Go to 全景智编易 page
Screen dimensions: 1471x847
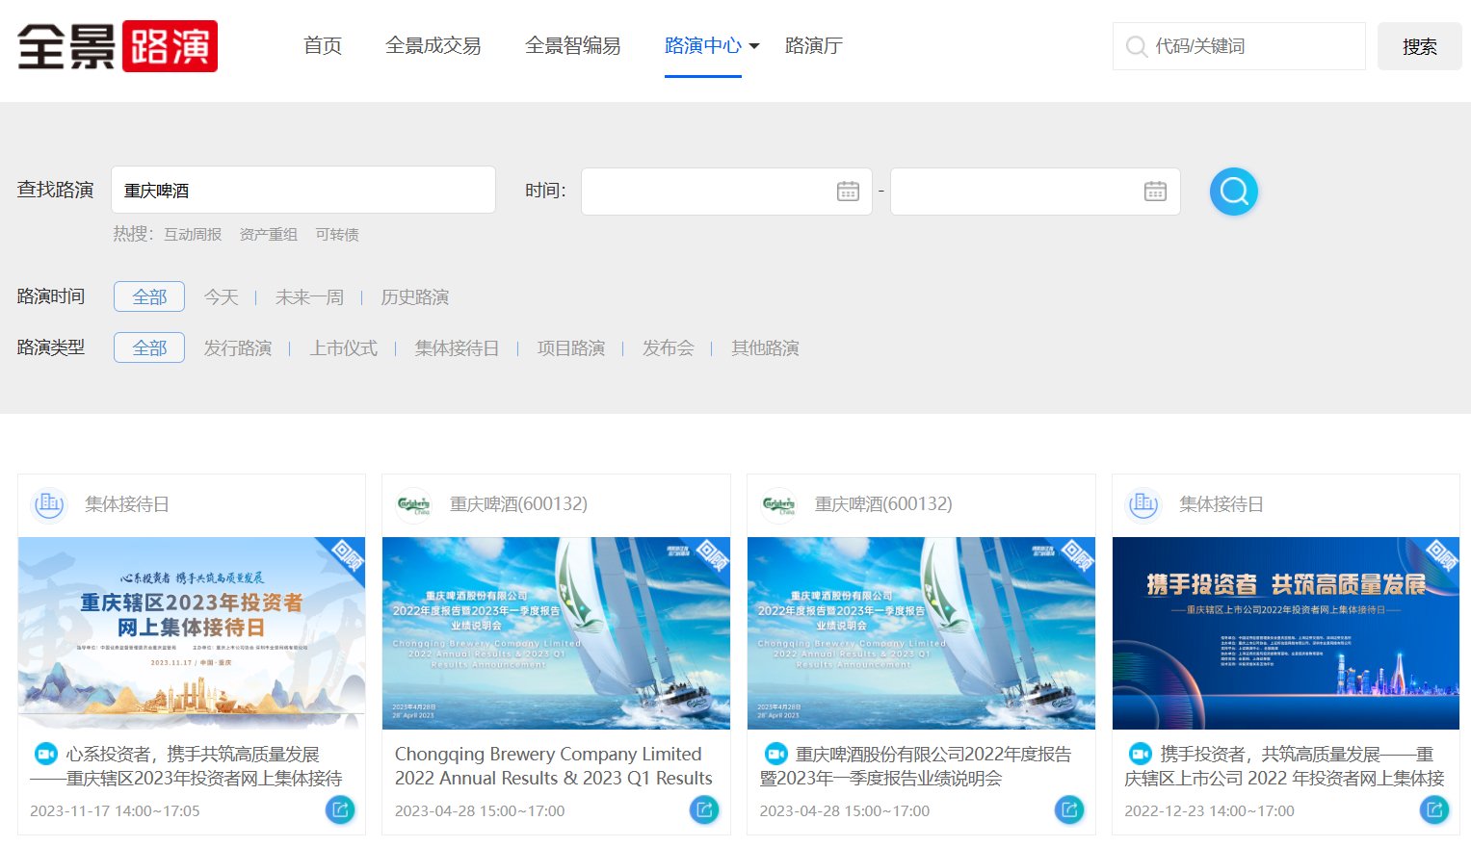point(573,45)
